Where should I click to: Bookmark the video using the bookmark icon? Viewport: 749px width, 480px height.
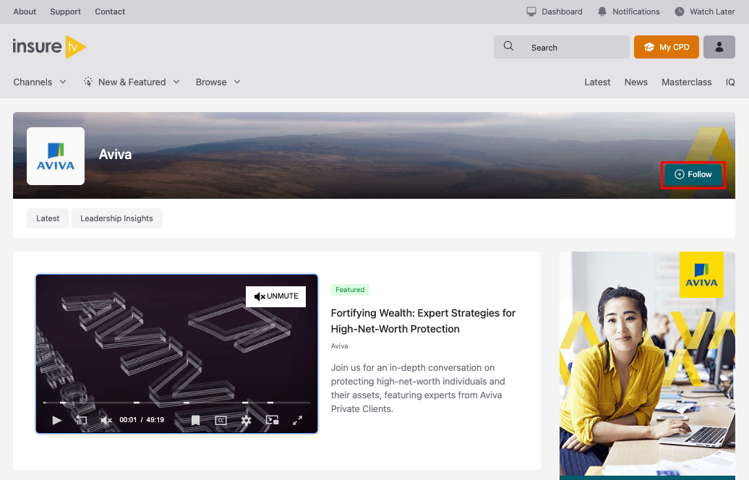tap(195, 420)
